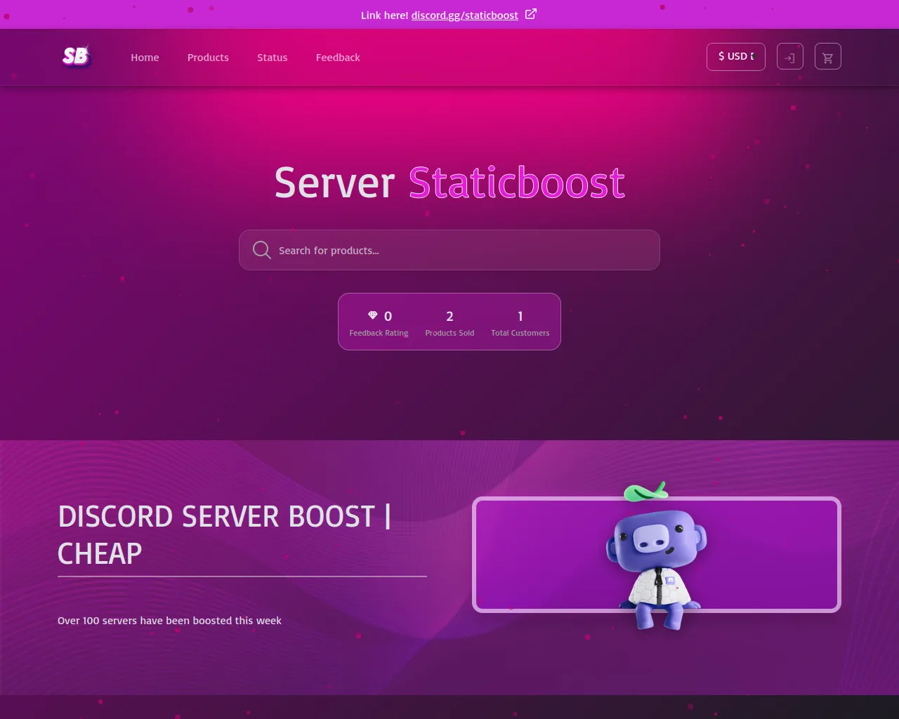Click the diamond feedback rating icon

(x=373, y=315)
